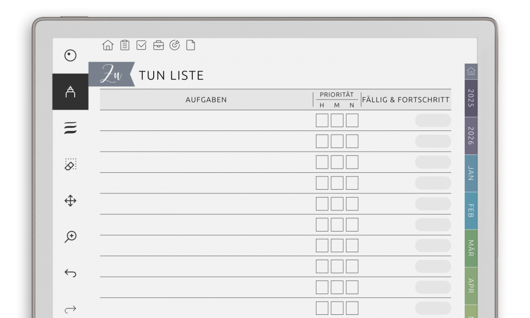Open the circle menu icon in the sidebar
The image size is (530, 318).
coord(70,56)
